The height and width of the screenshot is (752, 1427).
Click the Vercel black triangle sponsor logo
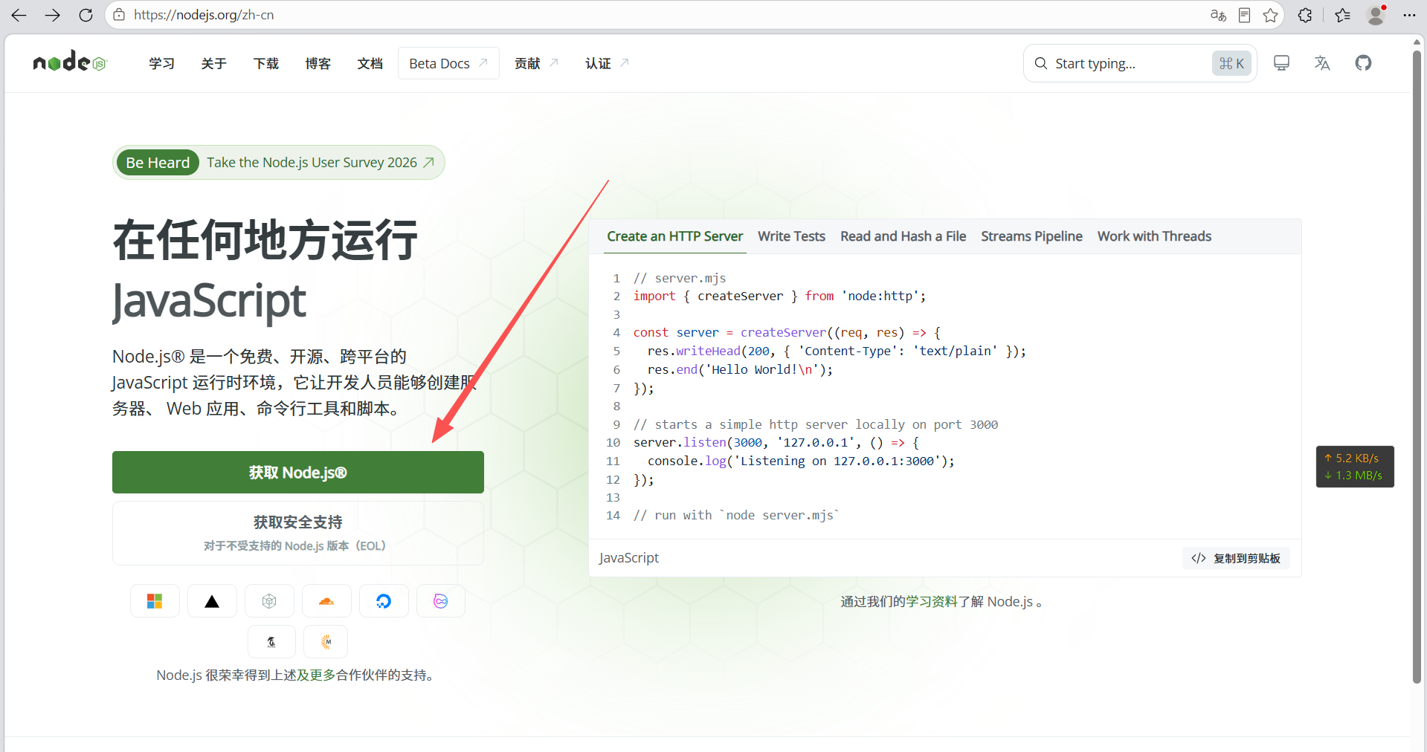pos(212,601)
